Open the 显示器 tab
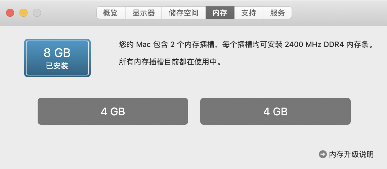Image resolution: width=387 pixels, height=169 pixels. [143, 13]
